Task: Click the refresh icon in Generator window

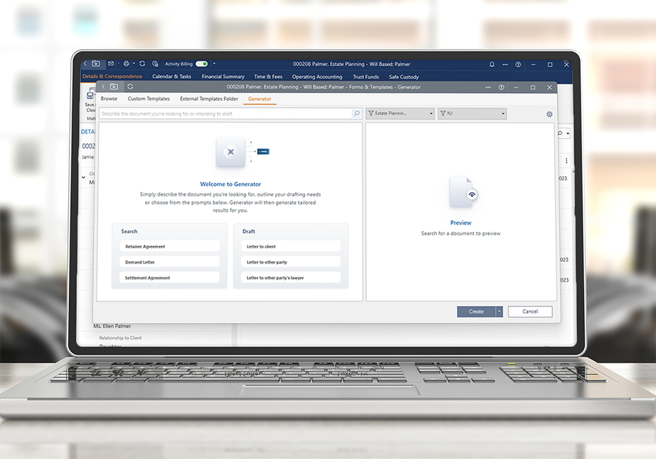Action: coord(130,87)
